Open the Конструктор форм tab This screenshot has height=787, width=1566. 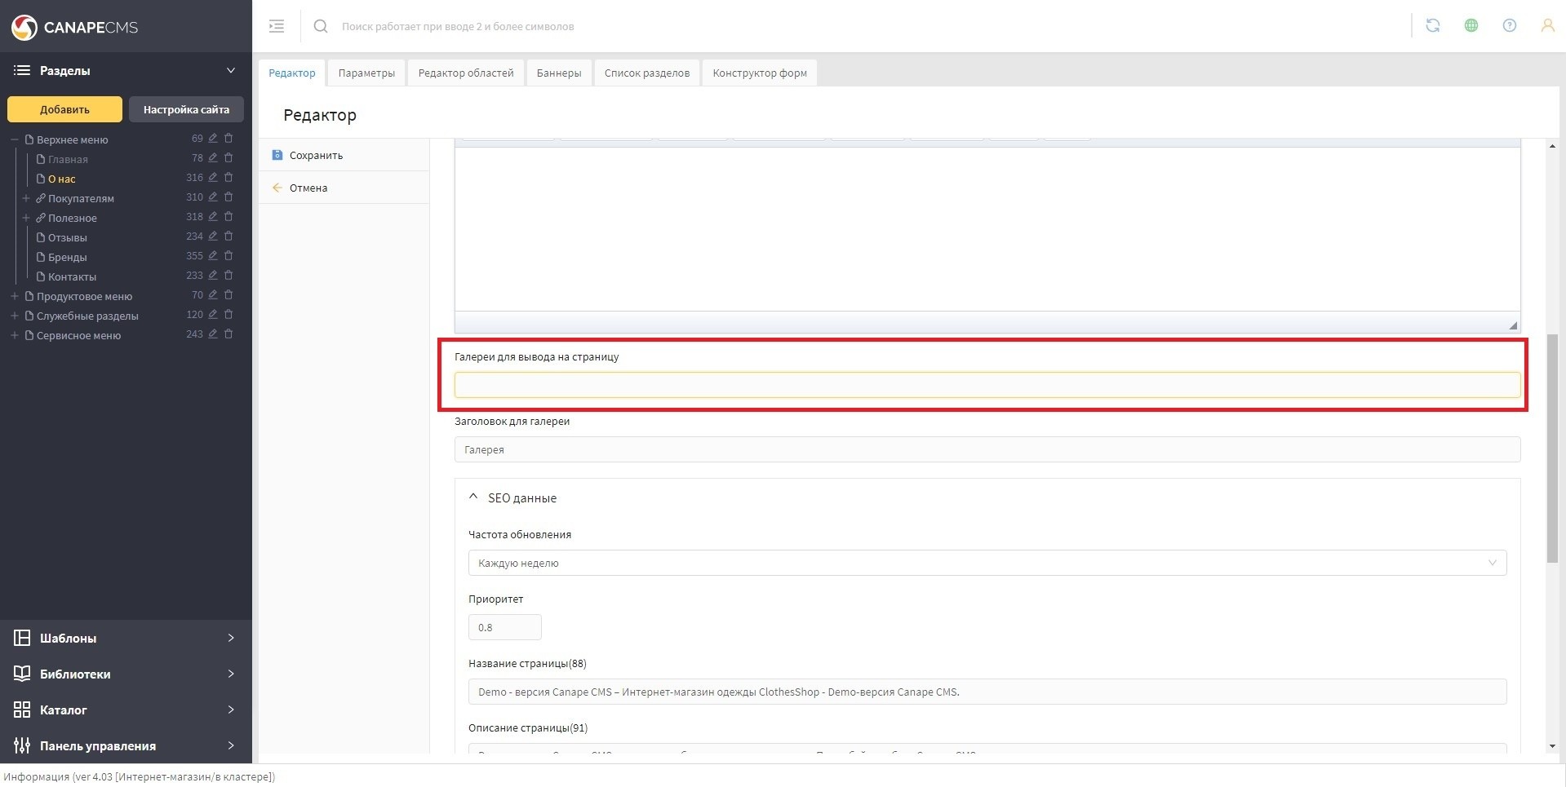click(759, 73)
